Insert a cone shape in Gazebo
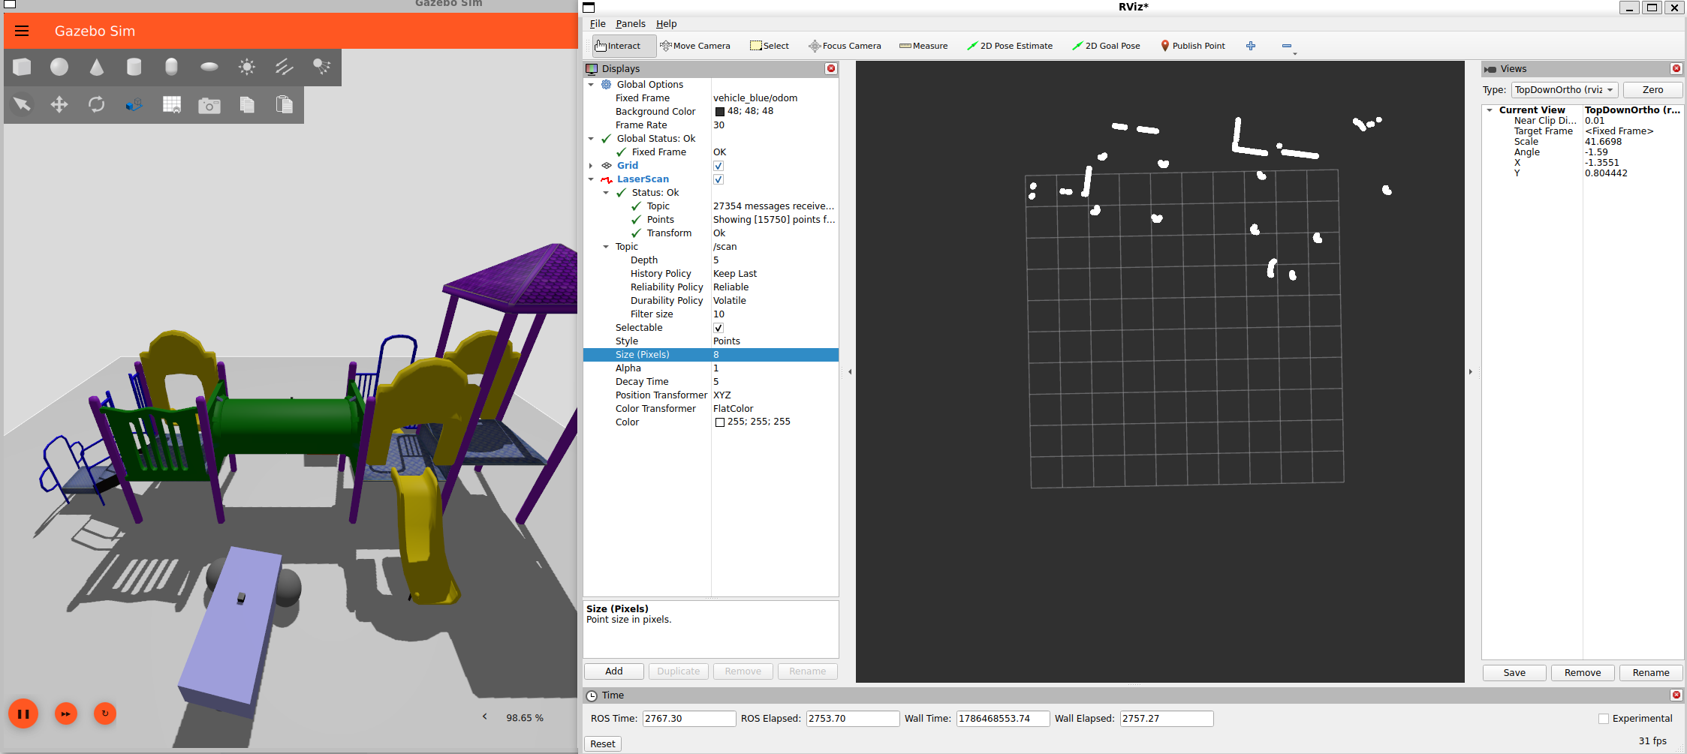This screenshot has width=1687, height=754. pos(97,67)
